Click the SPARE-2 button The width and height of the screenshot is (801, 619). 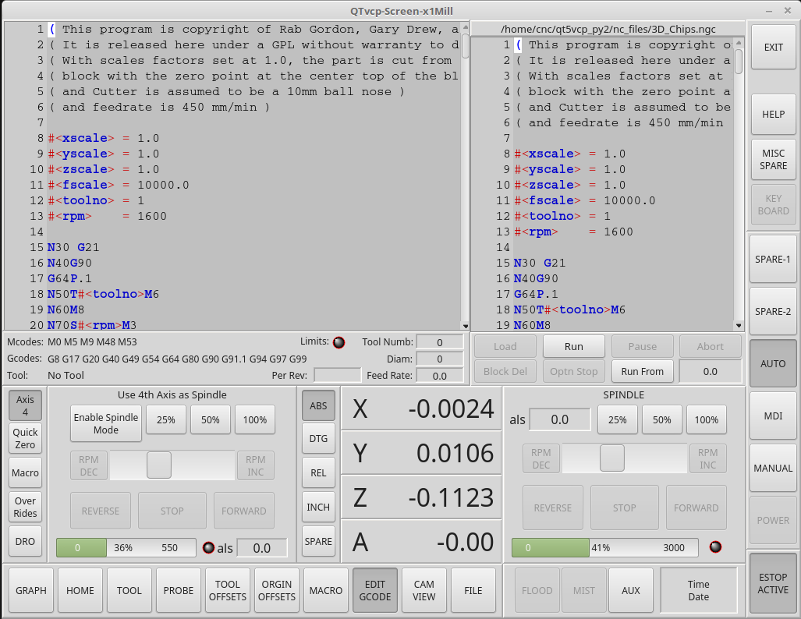(773, 312)
